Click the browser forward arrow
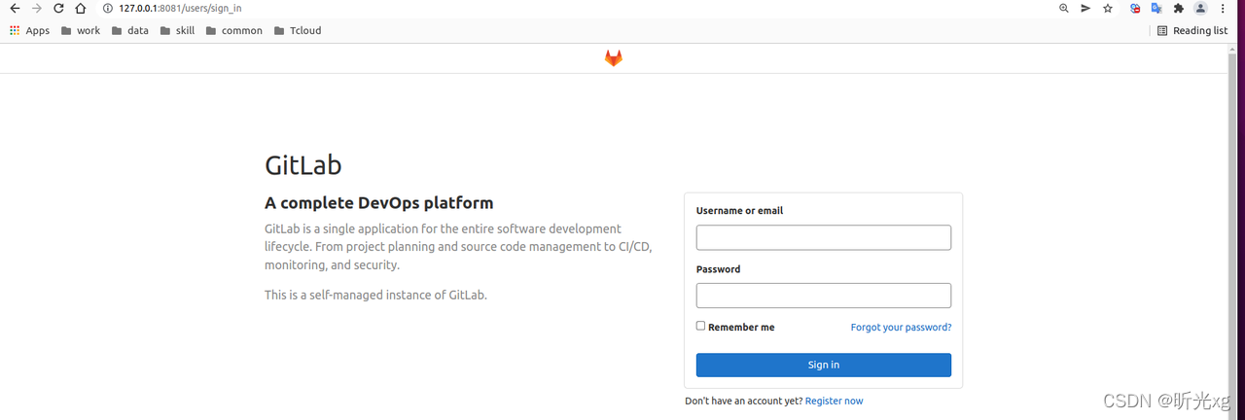Image resolution: width=1245 pixels, height=420 pixels. (x=37, y=8)
